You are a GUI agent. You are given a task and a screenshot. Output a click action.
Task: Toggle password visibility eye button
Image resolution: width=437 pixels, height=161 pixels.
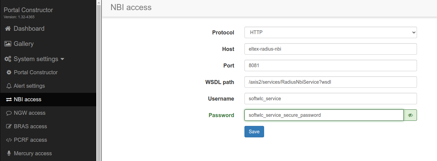(x=410, y=115)
